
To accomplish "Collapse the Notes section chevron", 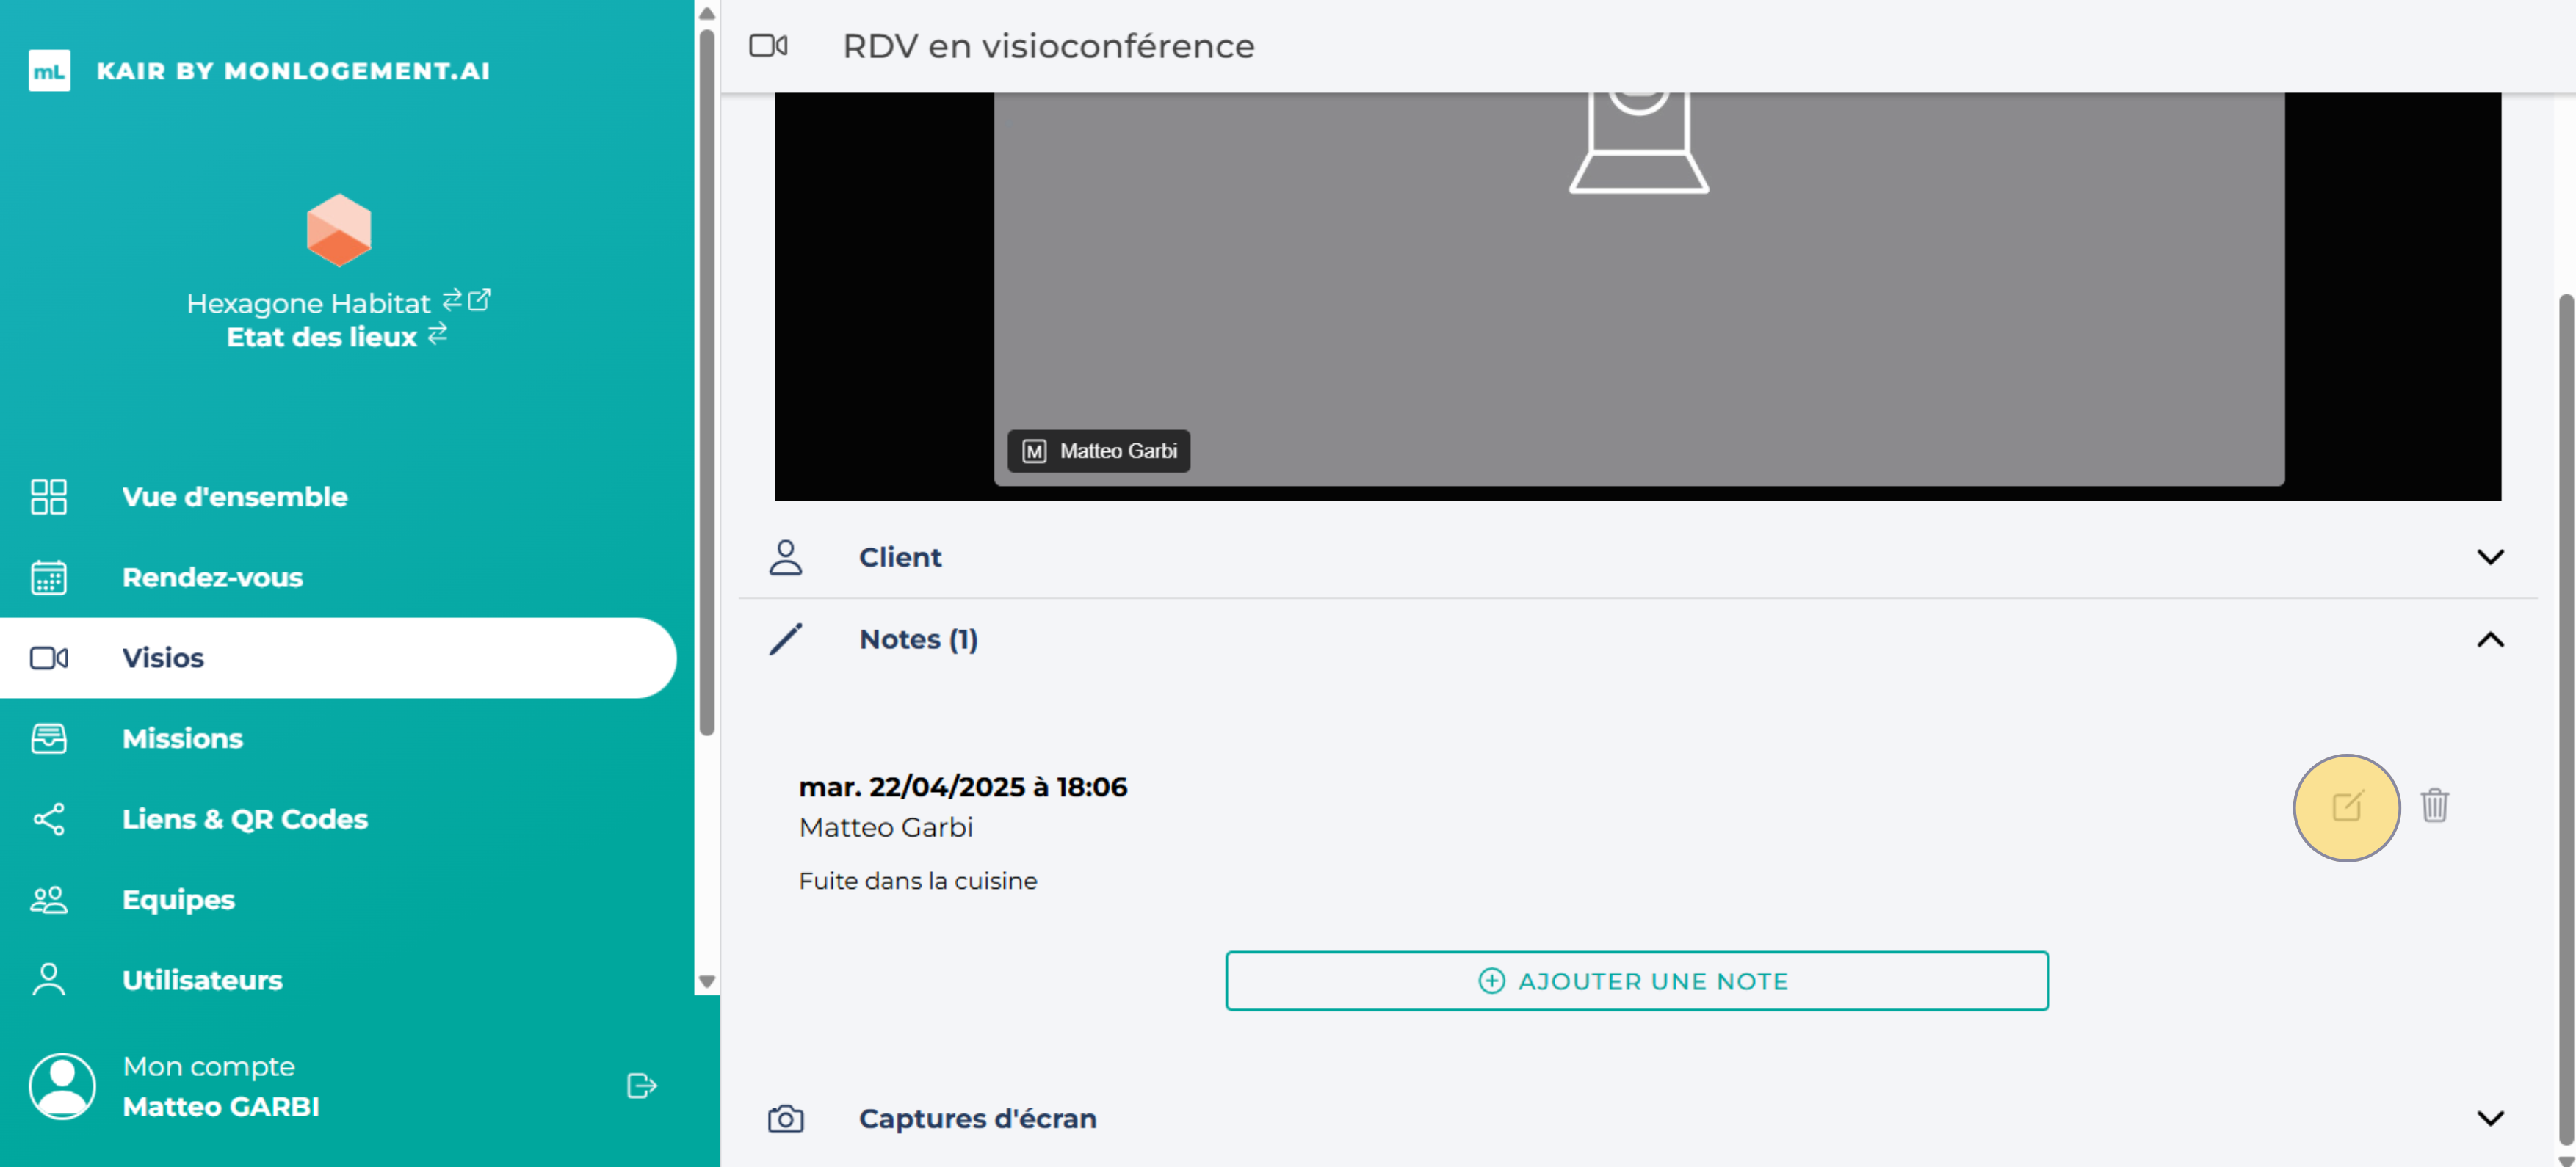I will click(2489, 639).
